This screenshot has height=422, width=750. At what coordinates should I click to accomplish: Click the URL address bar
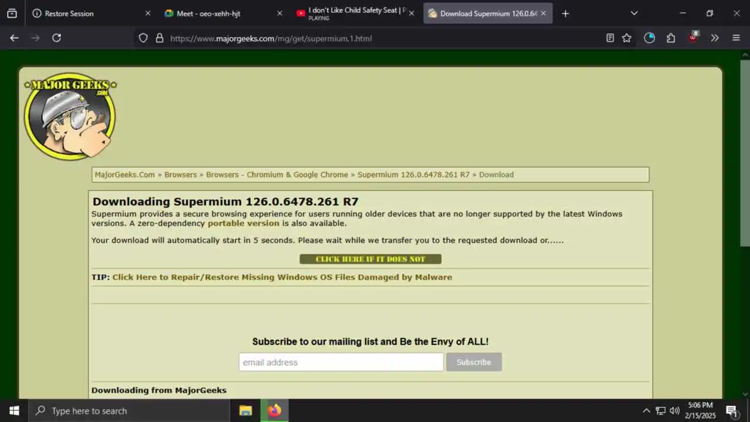click(384, 38)
